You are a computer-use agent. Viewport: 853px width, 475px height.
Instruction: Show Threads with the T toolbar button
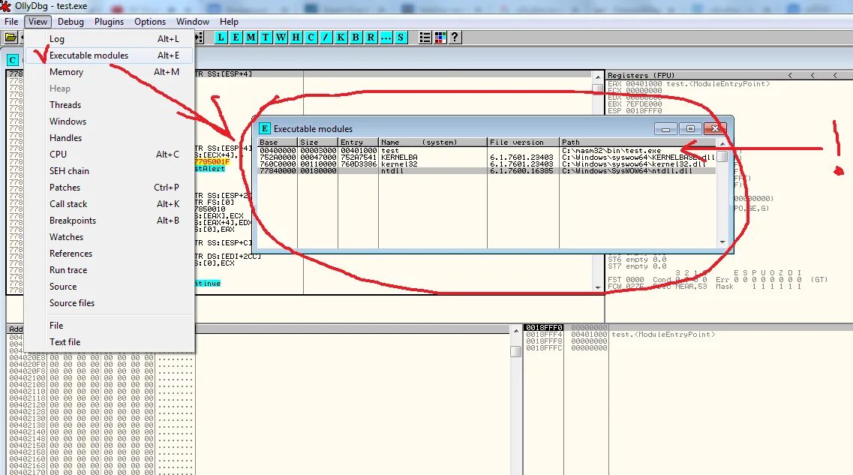[x=266, y=37]
